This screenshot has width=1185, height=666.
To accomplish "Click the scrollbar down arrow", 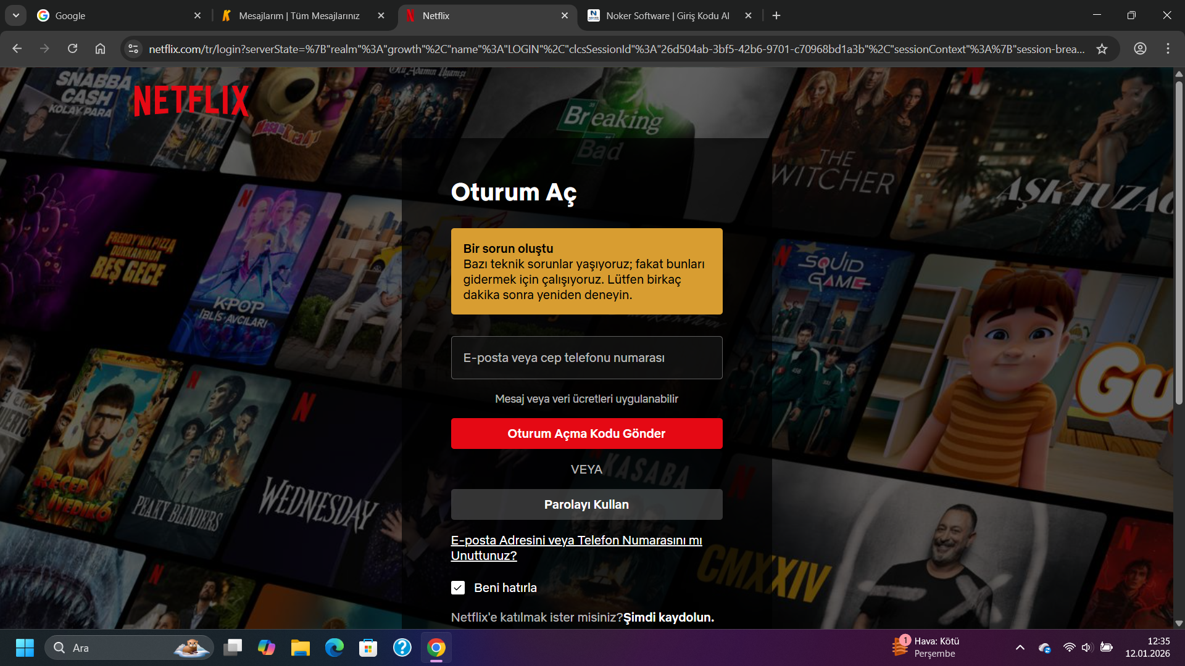I will pos(1179,623).
